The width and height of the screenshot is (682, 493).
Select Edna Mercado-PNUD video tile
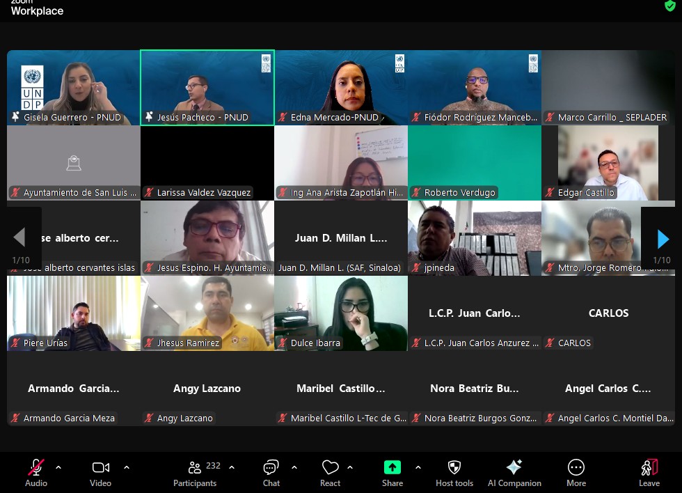coord(341,88)
